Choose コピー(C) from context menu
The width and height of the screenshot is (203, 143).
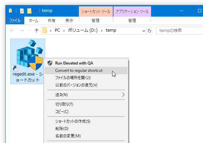click(x=86, y=112)
